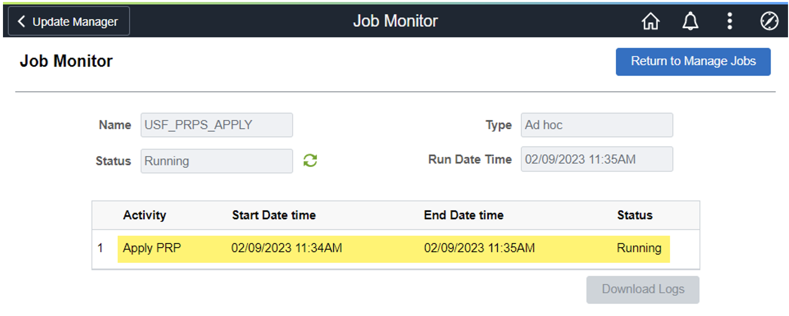789x316 pixels.
Task: Click the Run Date Time label
Action: pos(470,159)
